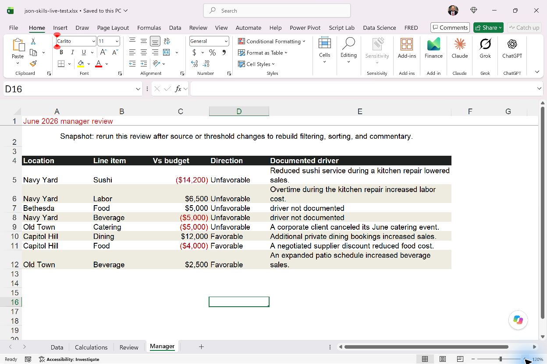Switch to the Calculations sheet tab
547x364 pixels.
(91, 347)
